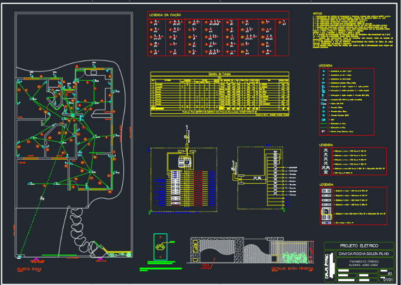This screenshot has height=285, width=401.
Task: Select the 01/01 sheet number cell
Action: click(386, 279)
